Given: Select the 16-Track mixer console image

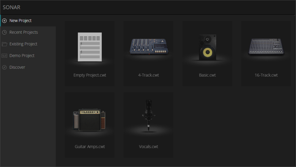Looking at the screenshot, I should [266, 47].
